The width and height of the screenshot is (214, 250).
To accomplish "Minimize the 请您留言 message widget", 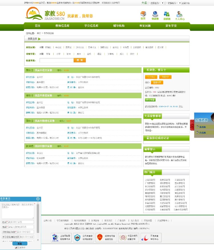I will tap(38, 199).
